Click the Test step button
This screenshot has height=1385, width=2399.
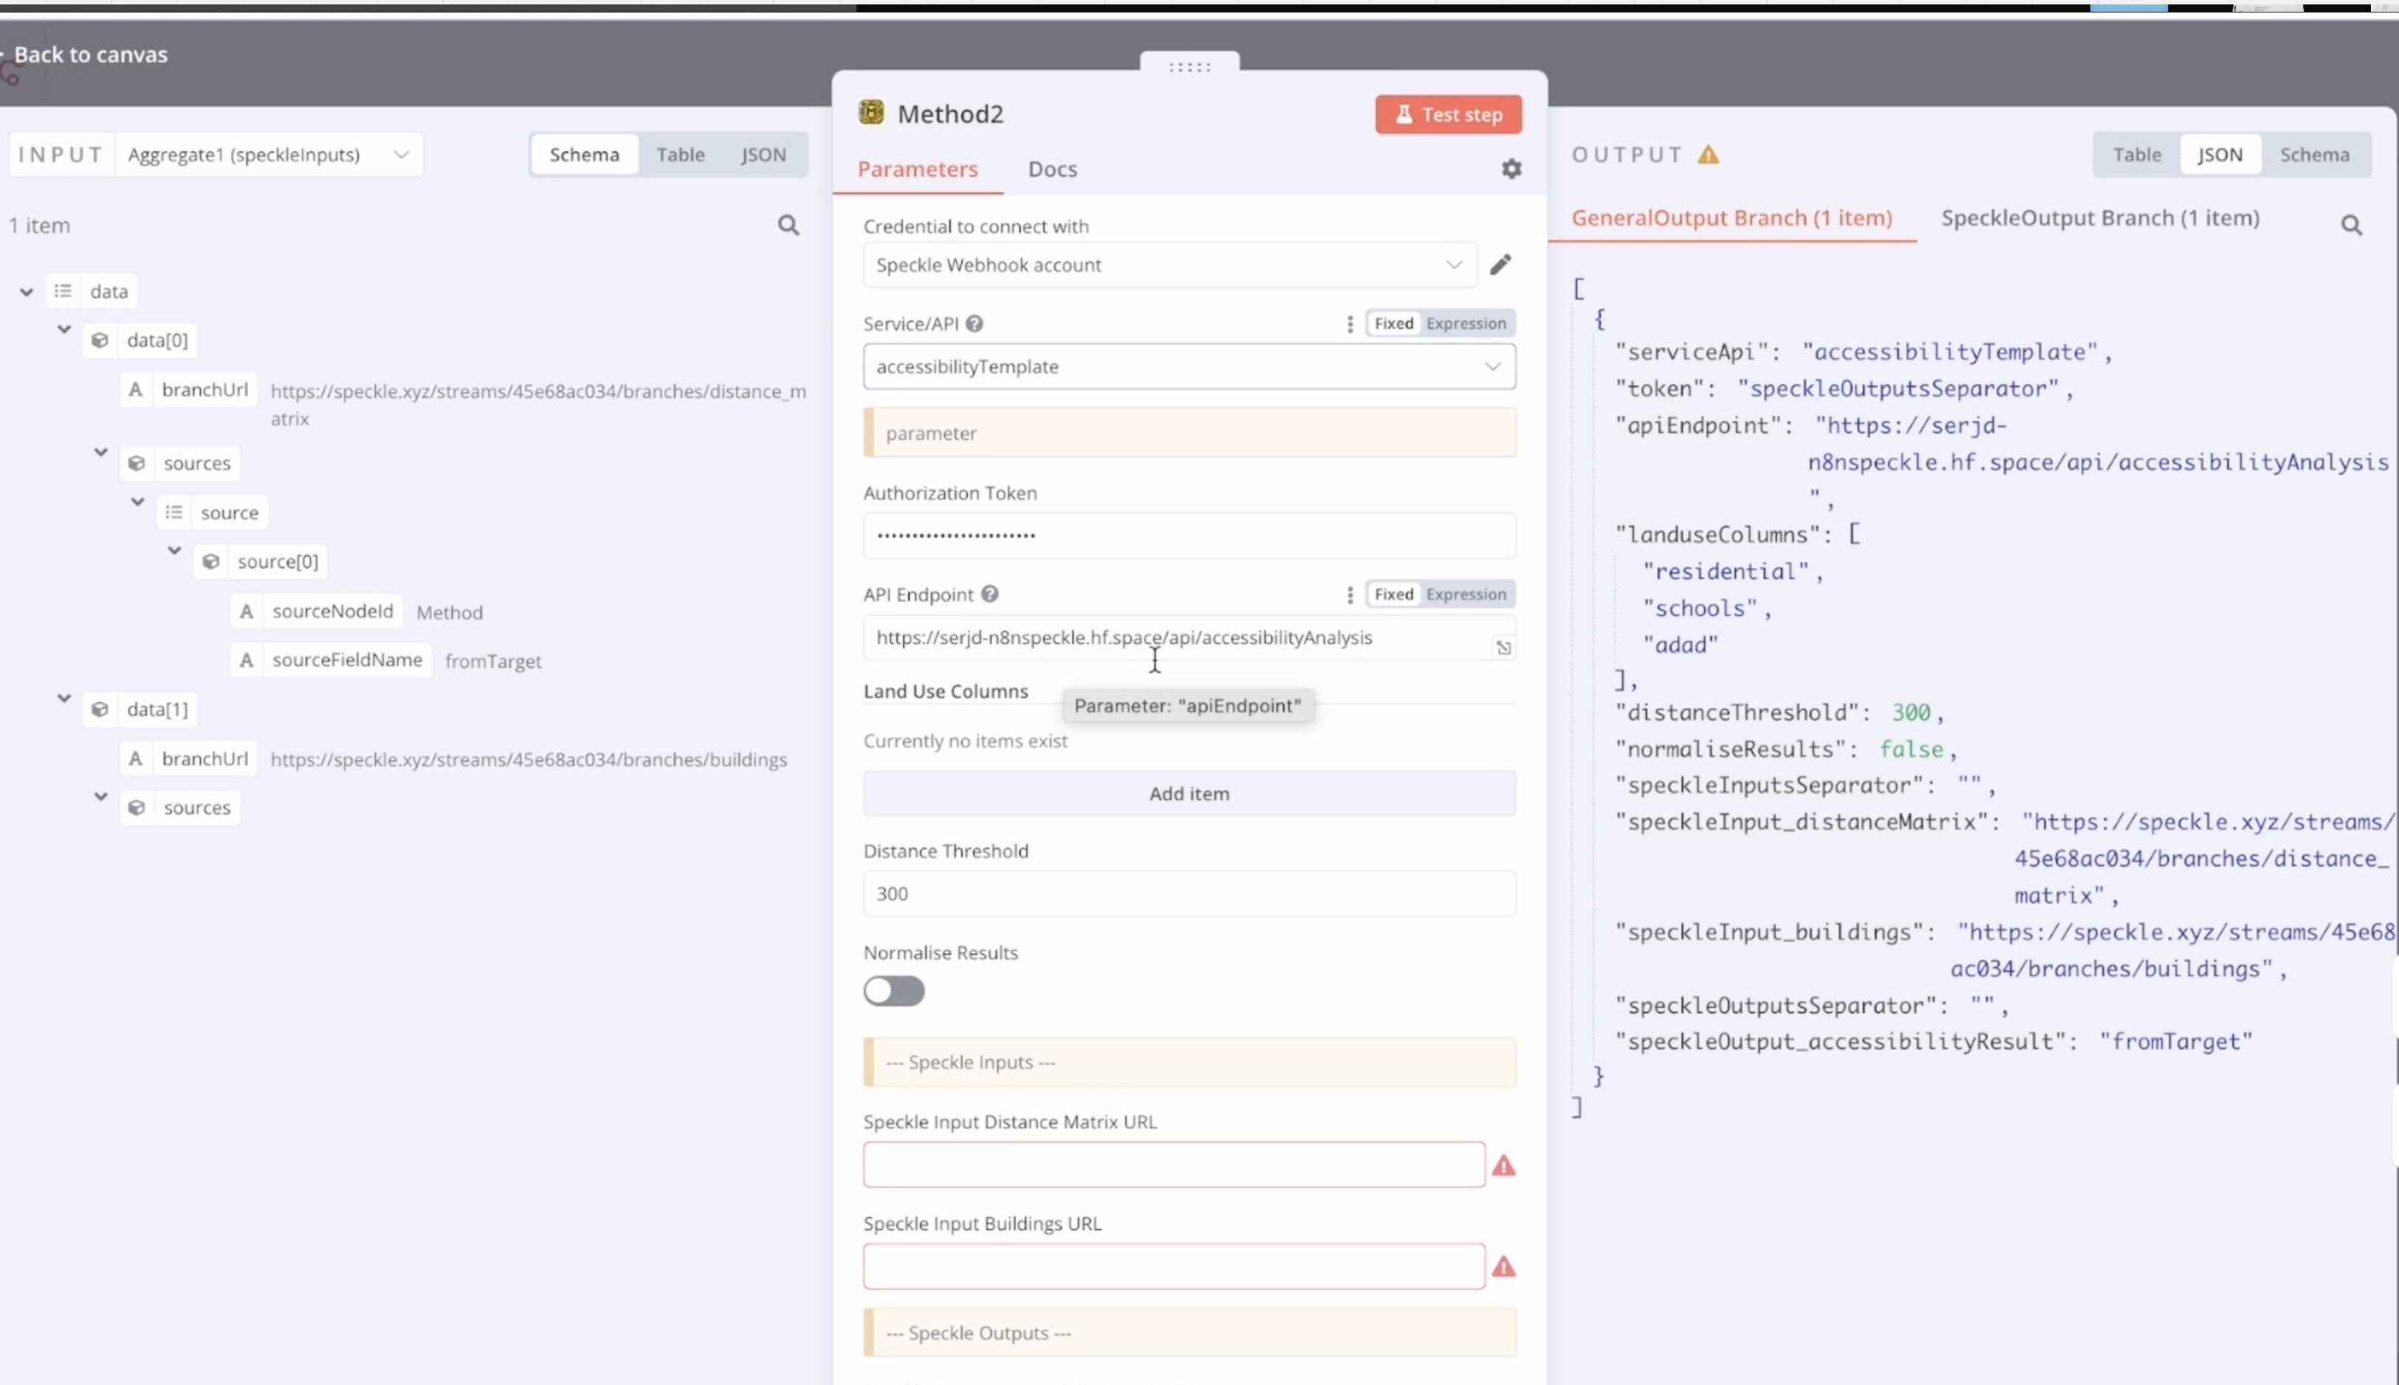pos(1447,114)
